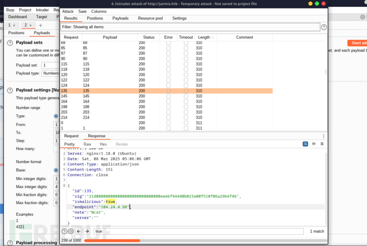Go to previous search match arrow
This screenshot has width=367, height=246.
point(79,231)
